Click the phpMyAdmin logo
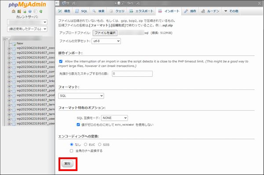Screen dimensions: 264x175 [x=27, y=4]
